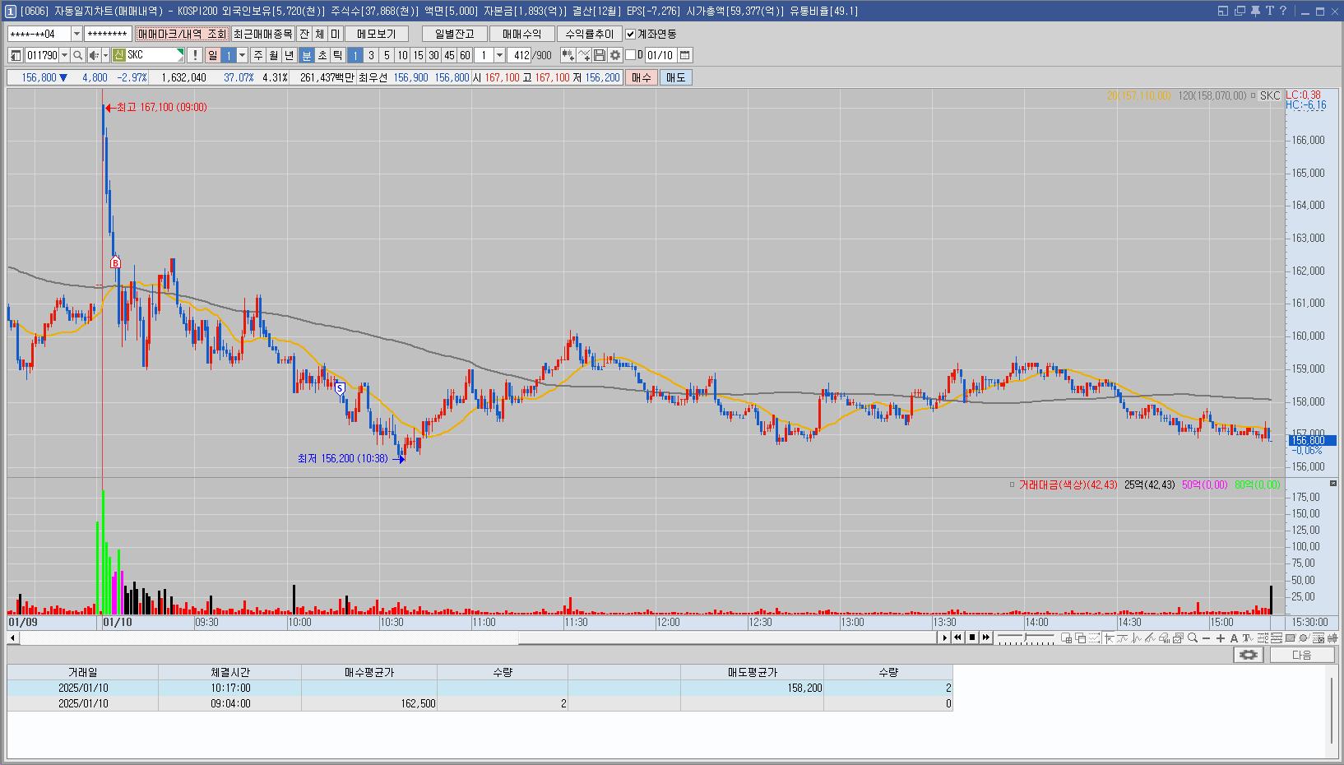This screenshot has height=765, width=1344.
Task: Click the rewind replay button
Action: pyautogui.click(x=958, y=637)
